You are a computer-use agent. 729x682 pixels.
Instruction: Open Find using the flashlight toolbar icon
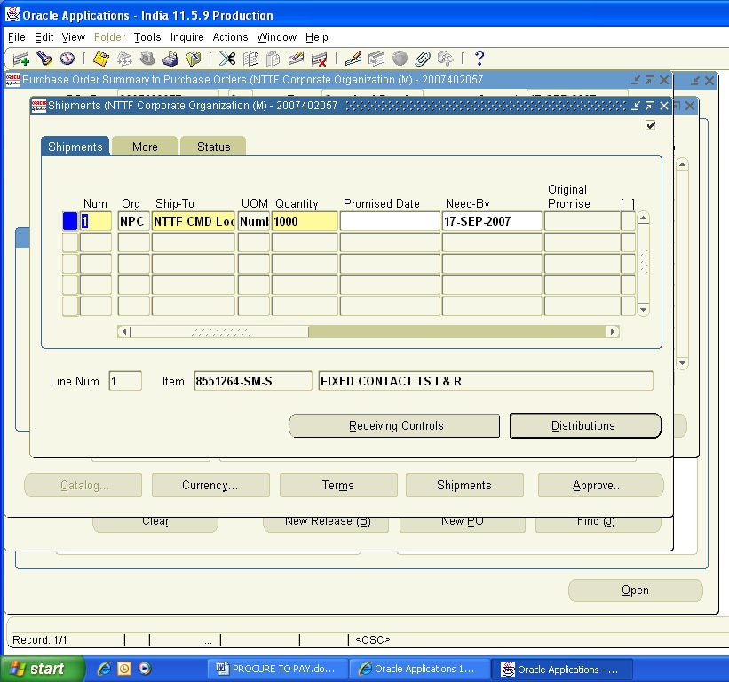tap(42, 59)
